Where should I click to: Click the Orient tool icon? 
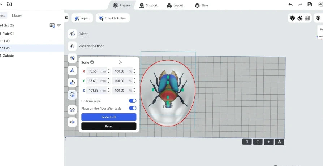click(72, 34)
